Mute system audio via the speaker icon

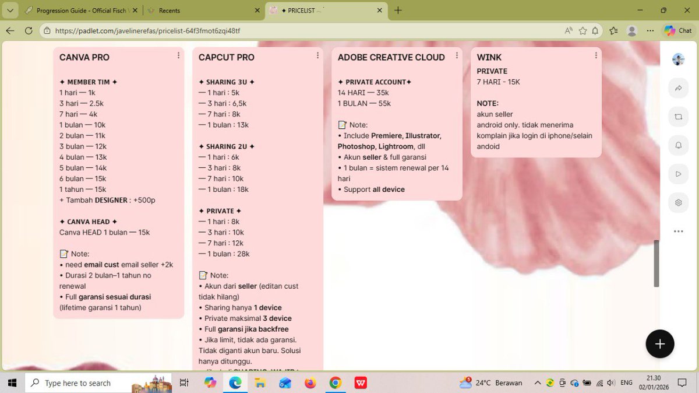click(609, 383)
